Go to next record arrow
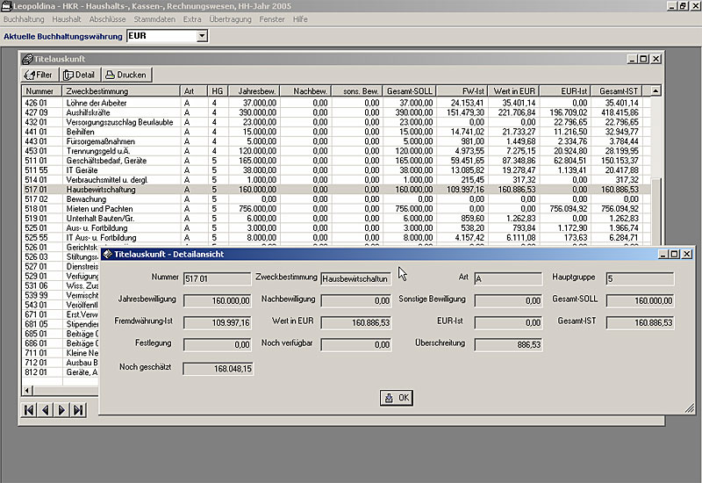702x483 pixels. click(x=61, y=410)
